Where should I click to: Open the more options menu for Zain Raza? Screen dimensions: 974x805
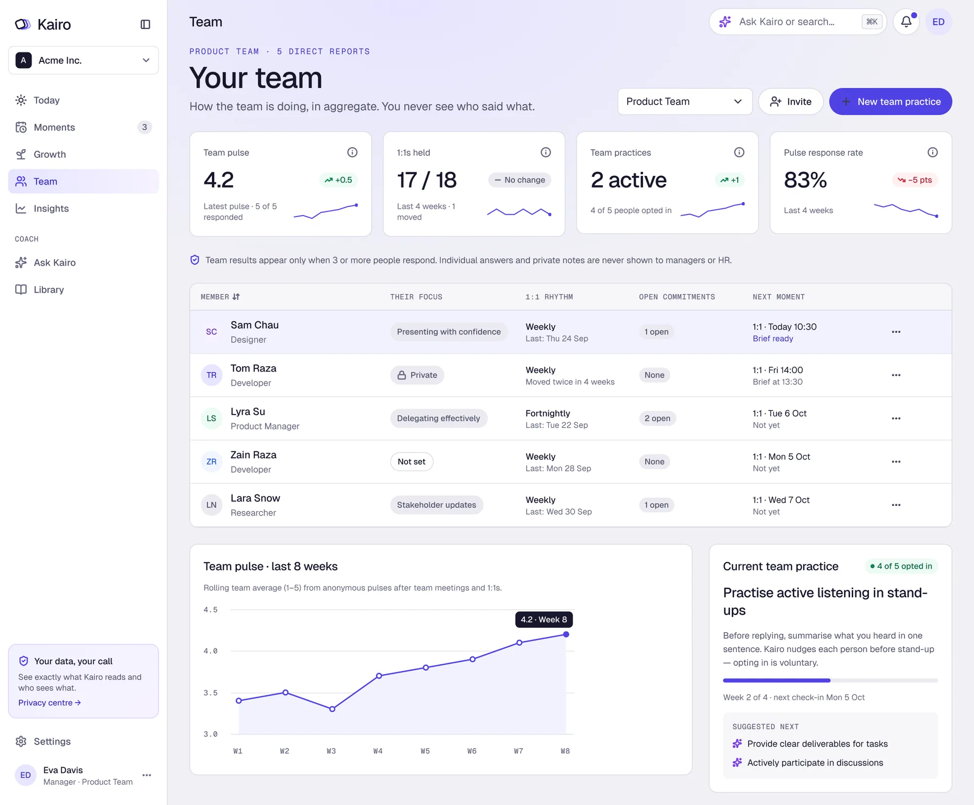click(896, 462)
